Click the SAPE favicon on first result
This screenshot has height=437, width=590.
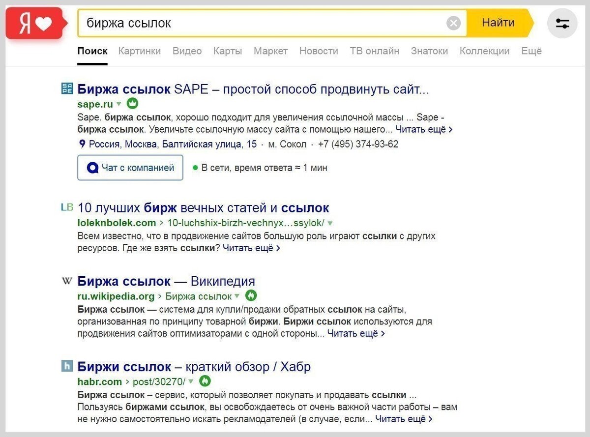pos(67,88)
